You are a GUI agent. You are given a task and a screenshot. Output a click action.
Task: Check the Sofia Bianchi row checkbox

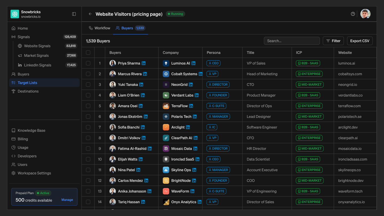88,127
